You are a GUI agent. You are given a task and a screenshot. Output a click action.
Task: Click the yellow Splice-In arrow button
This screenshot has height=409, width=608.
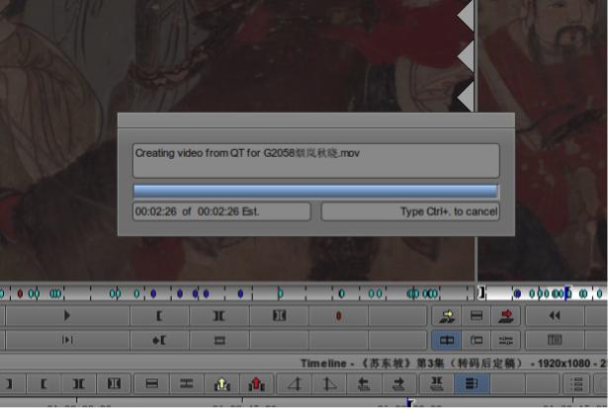pos(448,316)
